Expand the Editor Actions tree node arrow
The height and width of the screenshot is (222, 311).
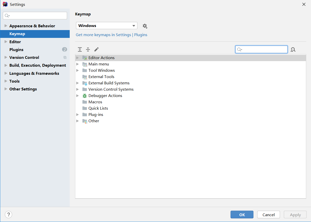tap(78, 58)
